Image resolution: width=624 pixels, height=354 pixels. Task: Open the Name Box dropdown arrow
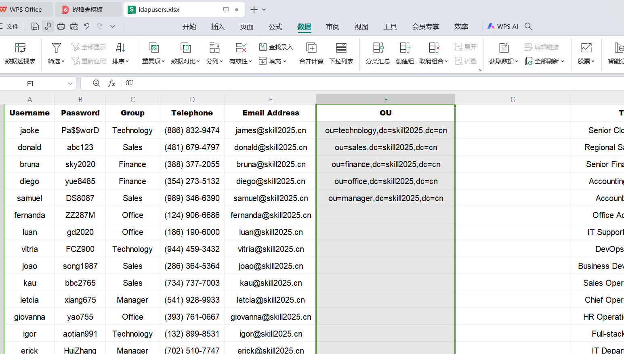(x=70, y=84)
